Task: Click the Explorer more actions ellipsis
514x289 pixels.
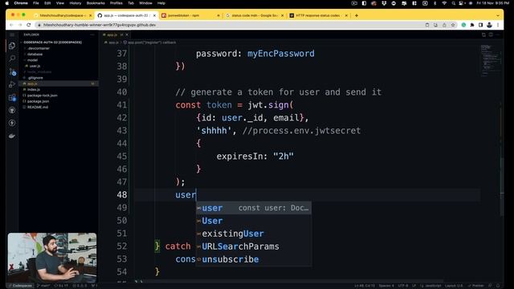Action: tap(92, 35)
